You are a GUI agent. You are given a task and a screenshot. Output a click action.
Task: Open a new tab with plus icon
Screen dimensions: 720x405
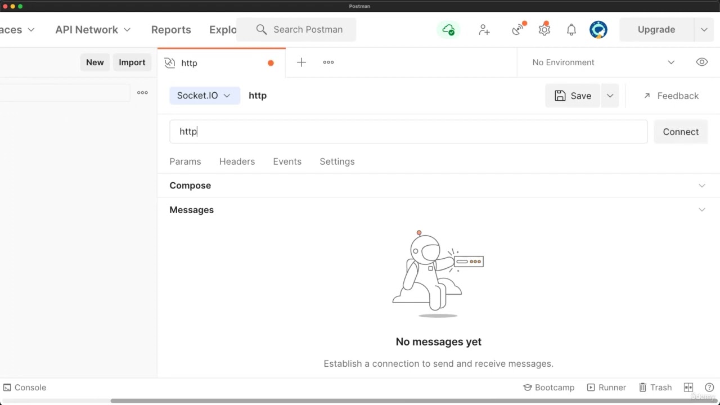click(301, 62)
